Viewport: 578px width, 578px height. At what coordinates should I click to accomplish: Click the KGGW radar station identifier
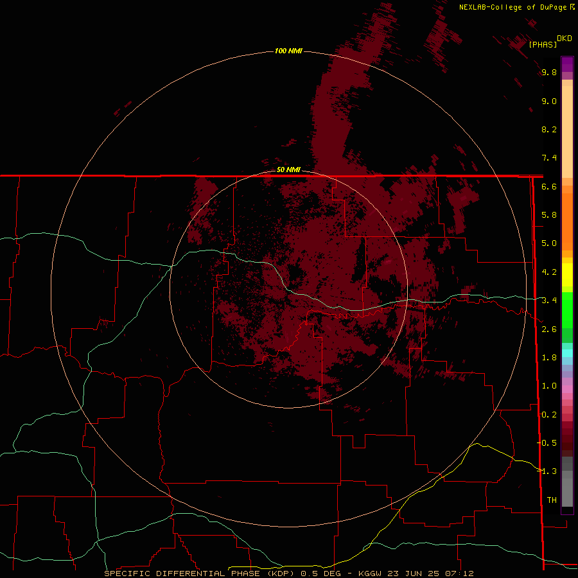pos(371,574)
